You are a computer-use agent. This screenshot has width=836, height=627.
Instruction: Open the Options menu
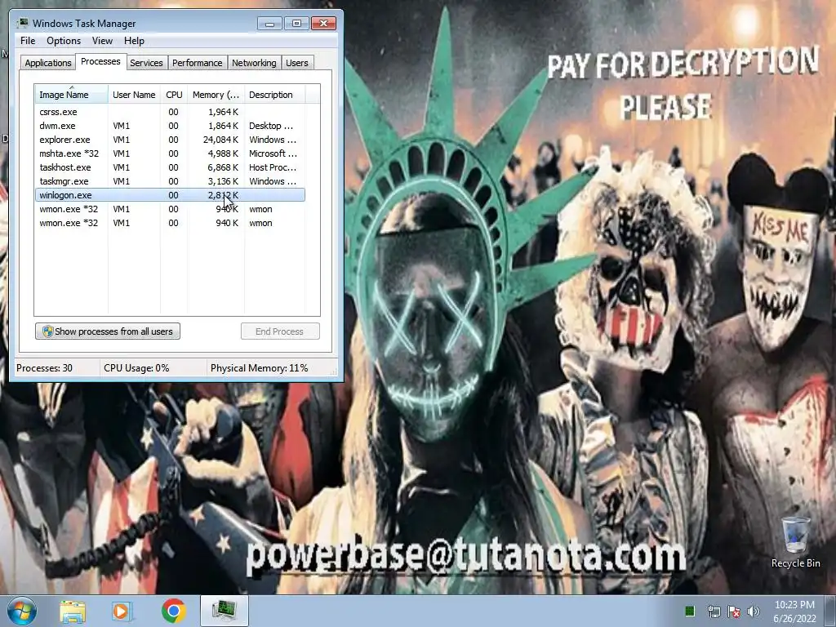click(64, 41)
